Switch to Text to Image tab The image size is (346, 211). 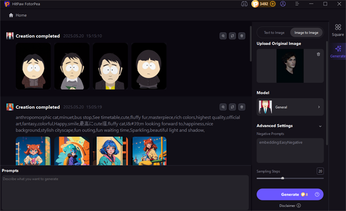tap(274, 33)
